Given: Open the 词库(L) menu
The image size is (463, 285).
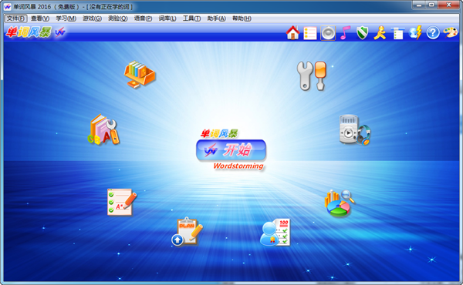Looking at the screenshot, I should pos(167,18).
